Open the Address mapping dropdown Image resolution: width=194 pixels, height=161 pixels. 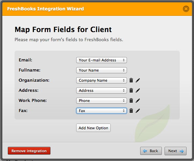click(102, 90)
